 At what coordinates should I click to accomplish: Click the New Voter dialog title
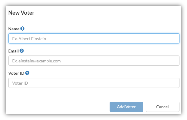[x=21, y=13]
